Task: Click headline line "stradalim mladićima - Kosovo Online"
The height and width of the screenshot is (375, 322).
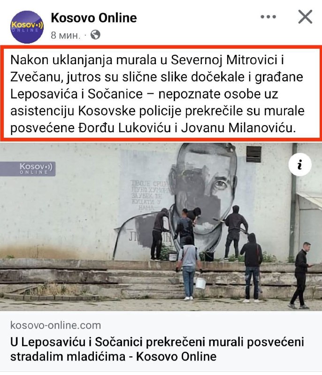Action: click(x=113, y=357)
